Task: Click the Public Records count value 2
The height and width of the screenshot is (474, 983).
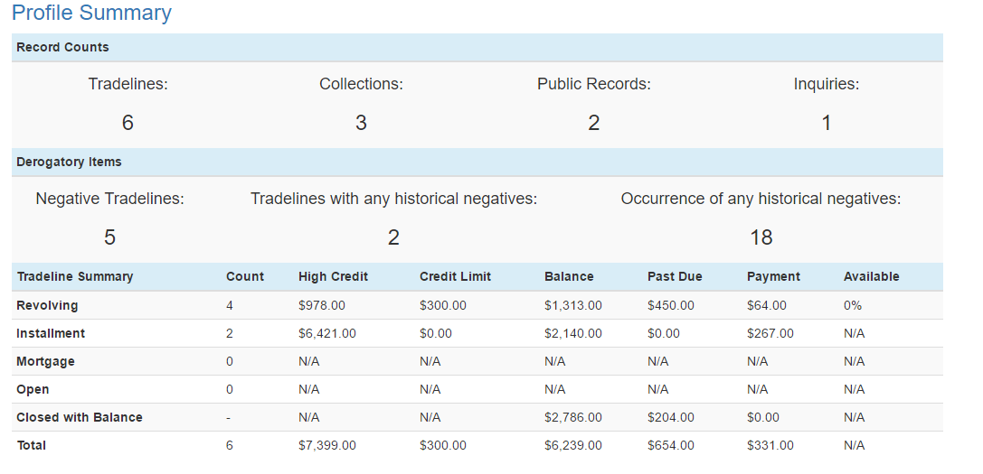Action: [593, 123]
